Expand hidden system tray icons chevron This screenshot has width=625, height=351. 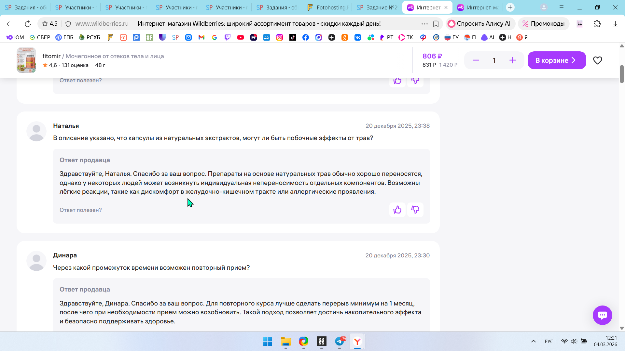pyautogui.click(x=533, y=341)
